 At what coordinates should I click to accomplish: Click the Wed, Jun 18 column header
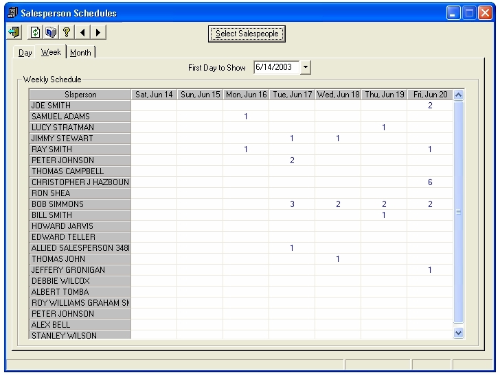coord(338,95)
